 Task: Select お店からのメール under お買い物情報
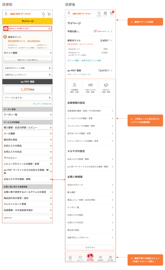(90, 185)
